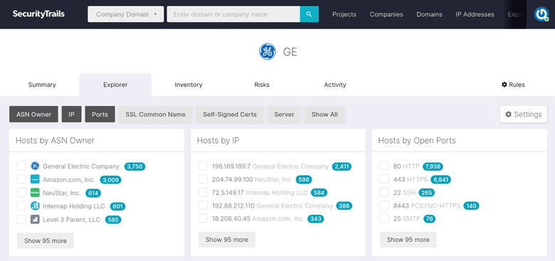Open the Company Domain dropdown

126,14
